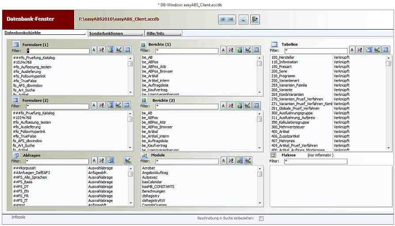Click the list view icon in Berichte (2) toolbar
The width and height of the screenshot is (395, 226).
point(256,105)
